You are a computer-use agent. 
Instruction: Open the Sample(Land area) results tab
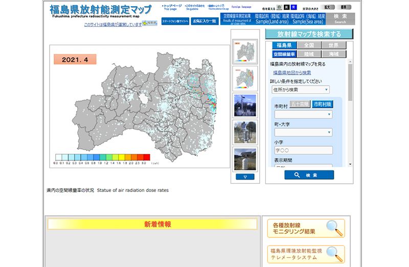point(271,19)
